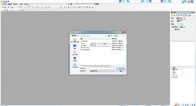Click the Recent Places icon in the dialog sidebar
This screenshot has height=106, width=196.
coord(75,40)
